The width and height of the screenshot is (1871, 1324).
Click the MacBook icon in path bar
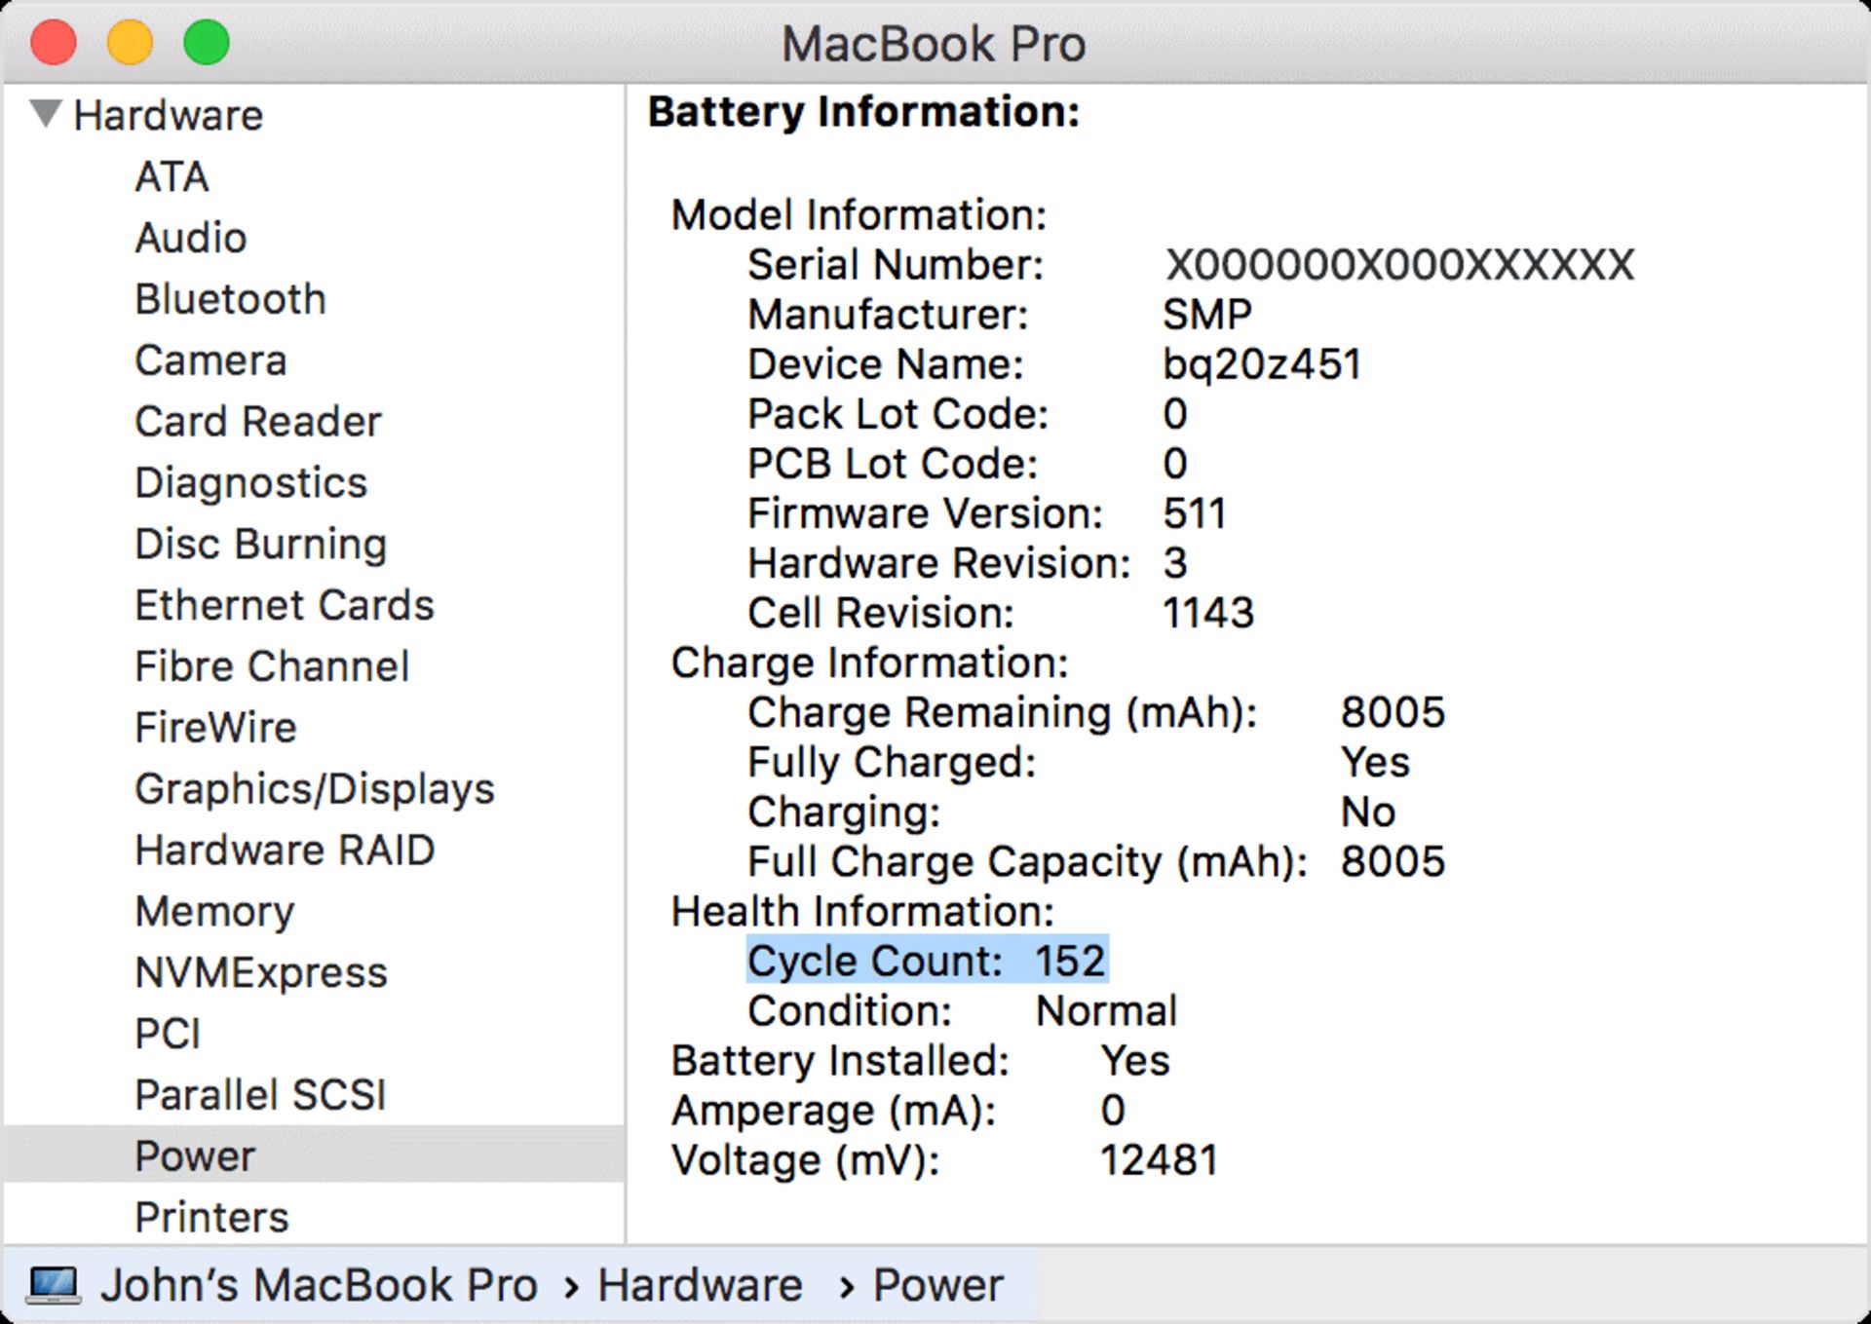pos(53,1284)
